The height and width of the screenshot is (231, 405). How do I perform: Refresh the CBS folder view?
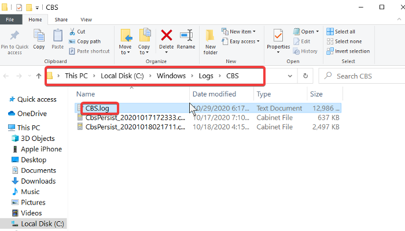pos(305,76)
